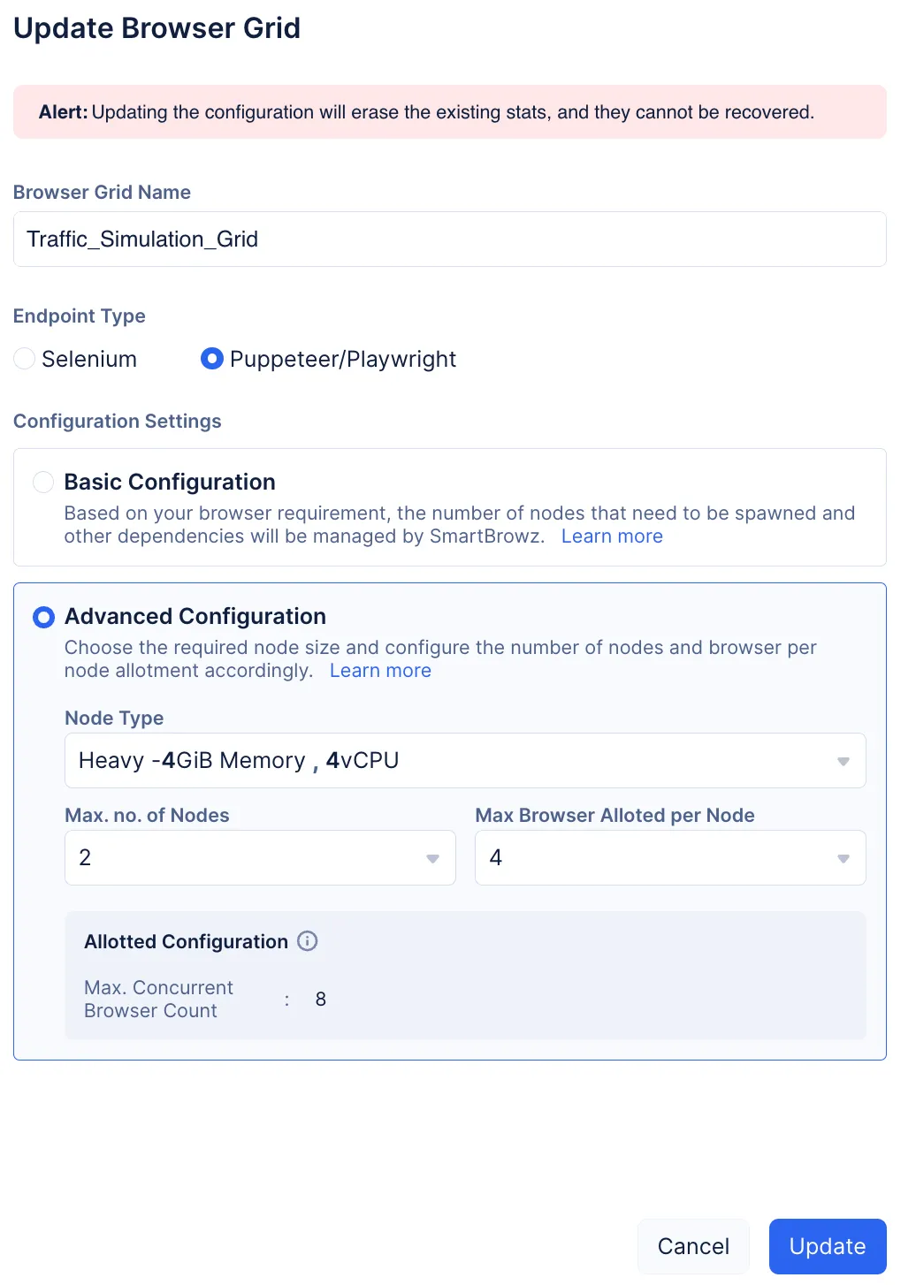This screenshot has width=916, height=1285.
Task: Open Learn more link under Basic Configuration
Action: tap(612, 536)
